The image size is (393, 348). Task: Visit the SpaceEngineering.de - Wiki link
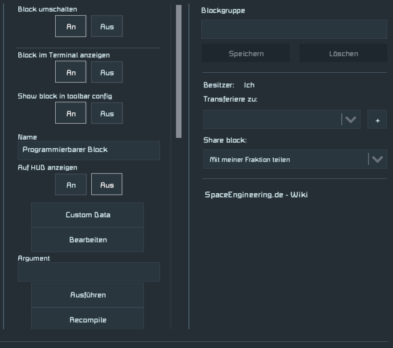pyautogui.click(x=257, y=194)
